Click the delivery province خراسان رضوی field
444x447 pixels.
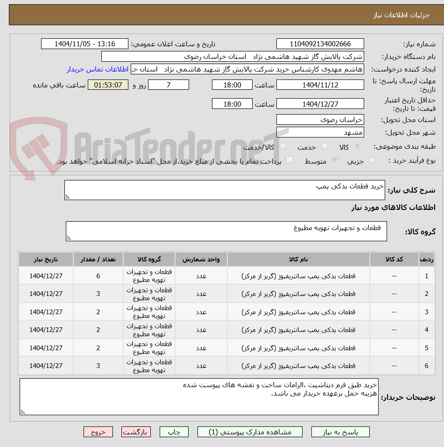[320, 120]
